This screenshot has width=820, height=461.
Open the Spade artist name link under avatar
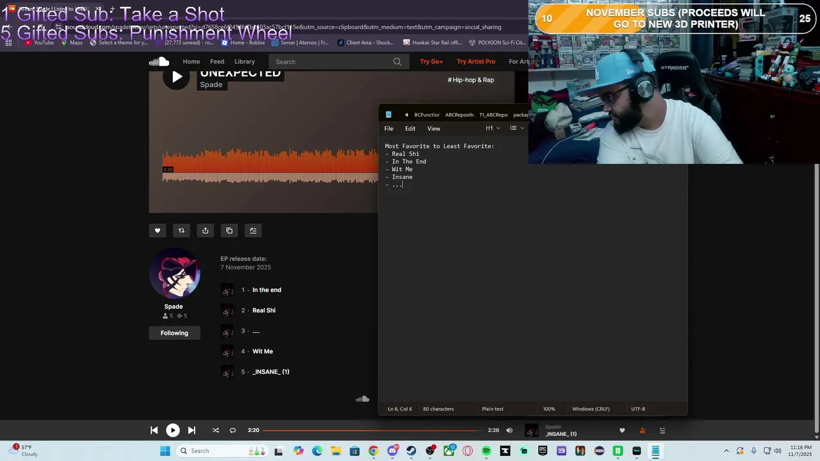click(x=174, y=307)
